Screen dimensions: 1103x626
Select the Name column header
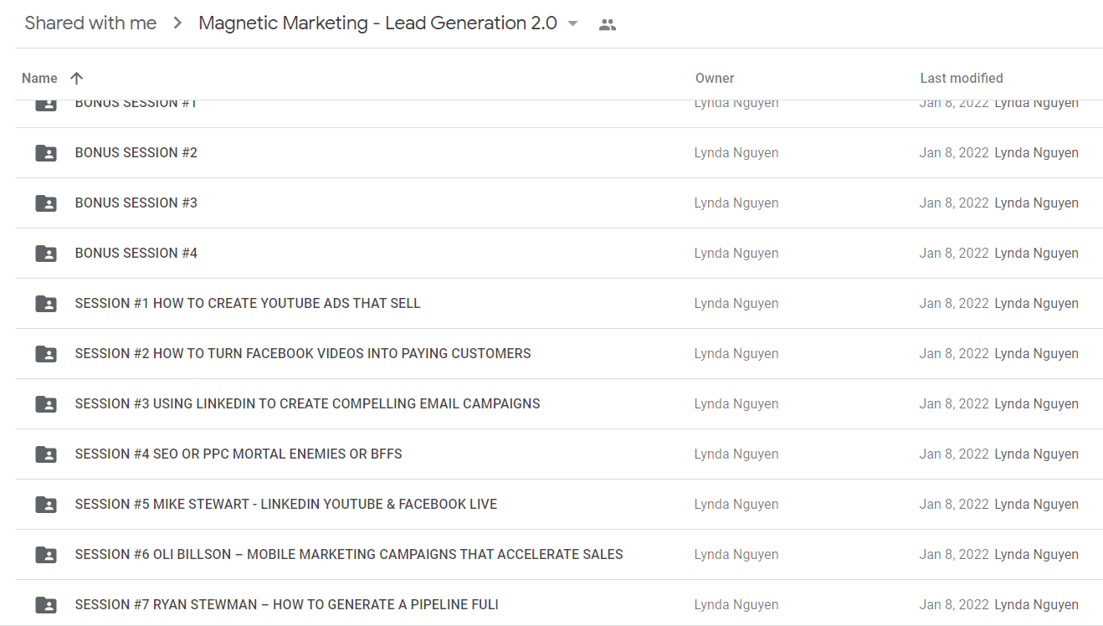pos(39,78)
